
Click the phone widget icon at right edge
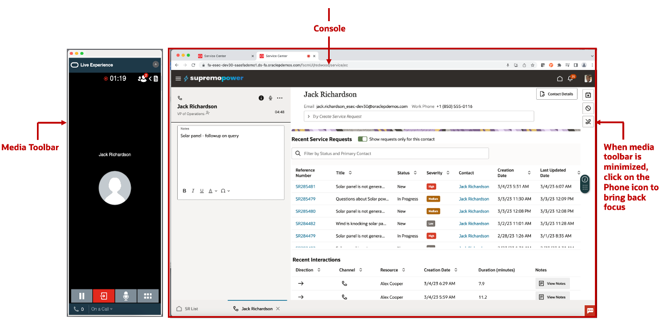pyautogui.click(x=585, y=183)
